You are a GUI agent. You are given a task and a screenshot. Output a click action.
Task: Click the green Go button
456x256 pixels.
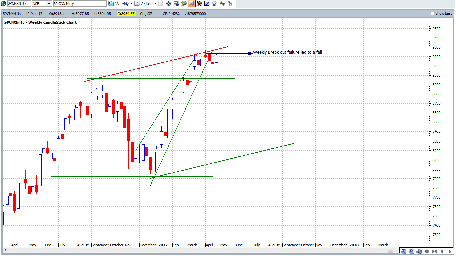(x=3, y=4)
